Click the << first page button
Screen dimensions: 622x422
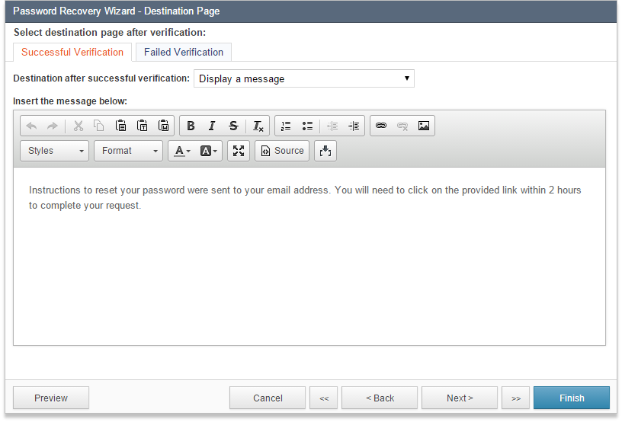pos(324,398)
